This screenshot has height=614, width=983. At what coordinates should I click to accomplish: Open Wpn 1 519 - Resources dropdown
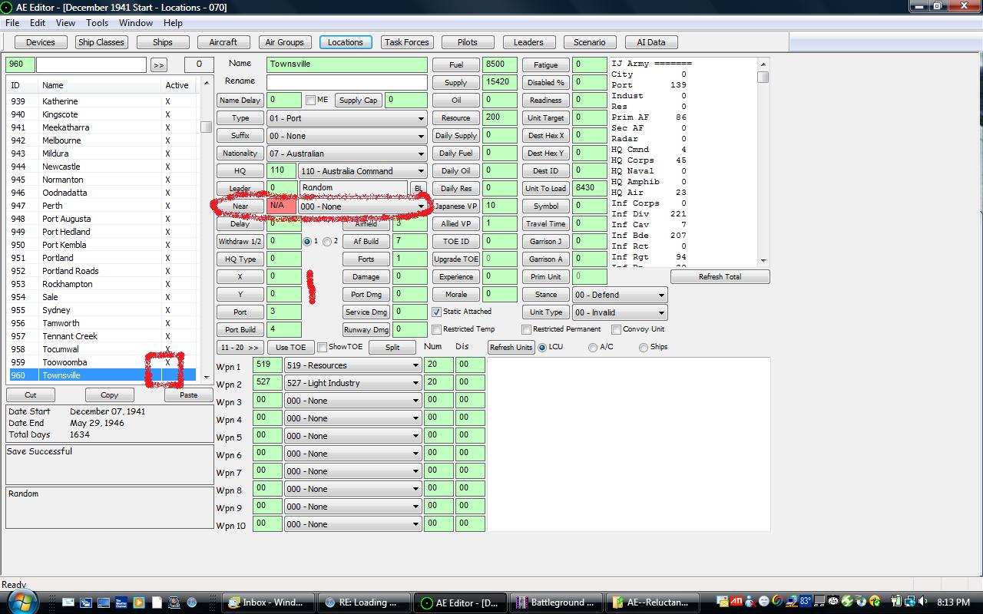tap(353, 365)
